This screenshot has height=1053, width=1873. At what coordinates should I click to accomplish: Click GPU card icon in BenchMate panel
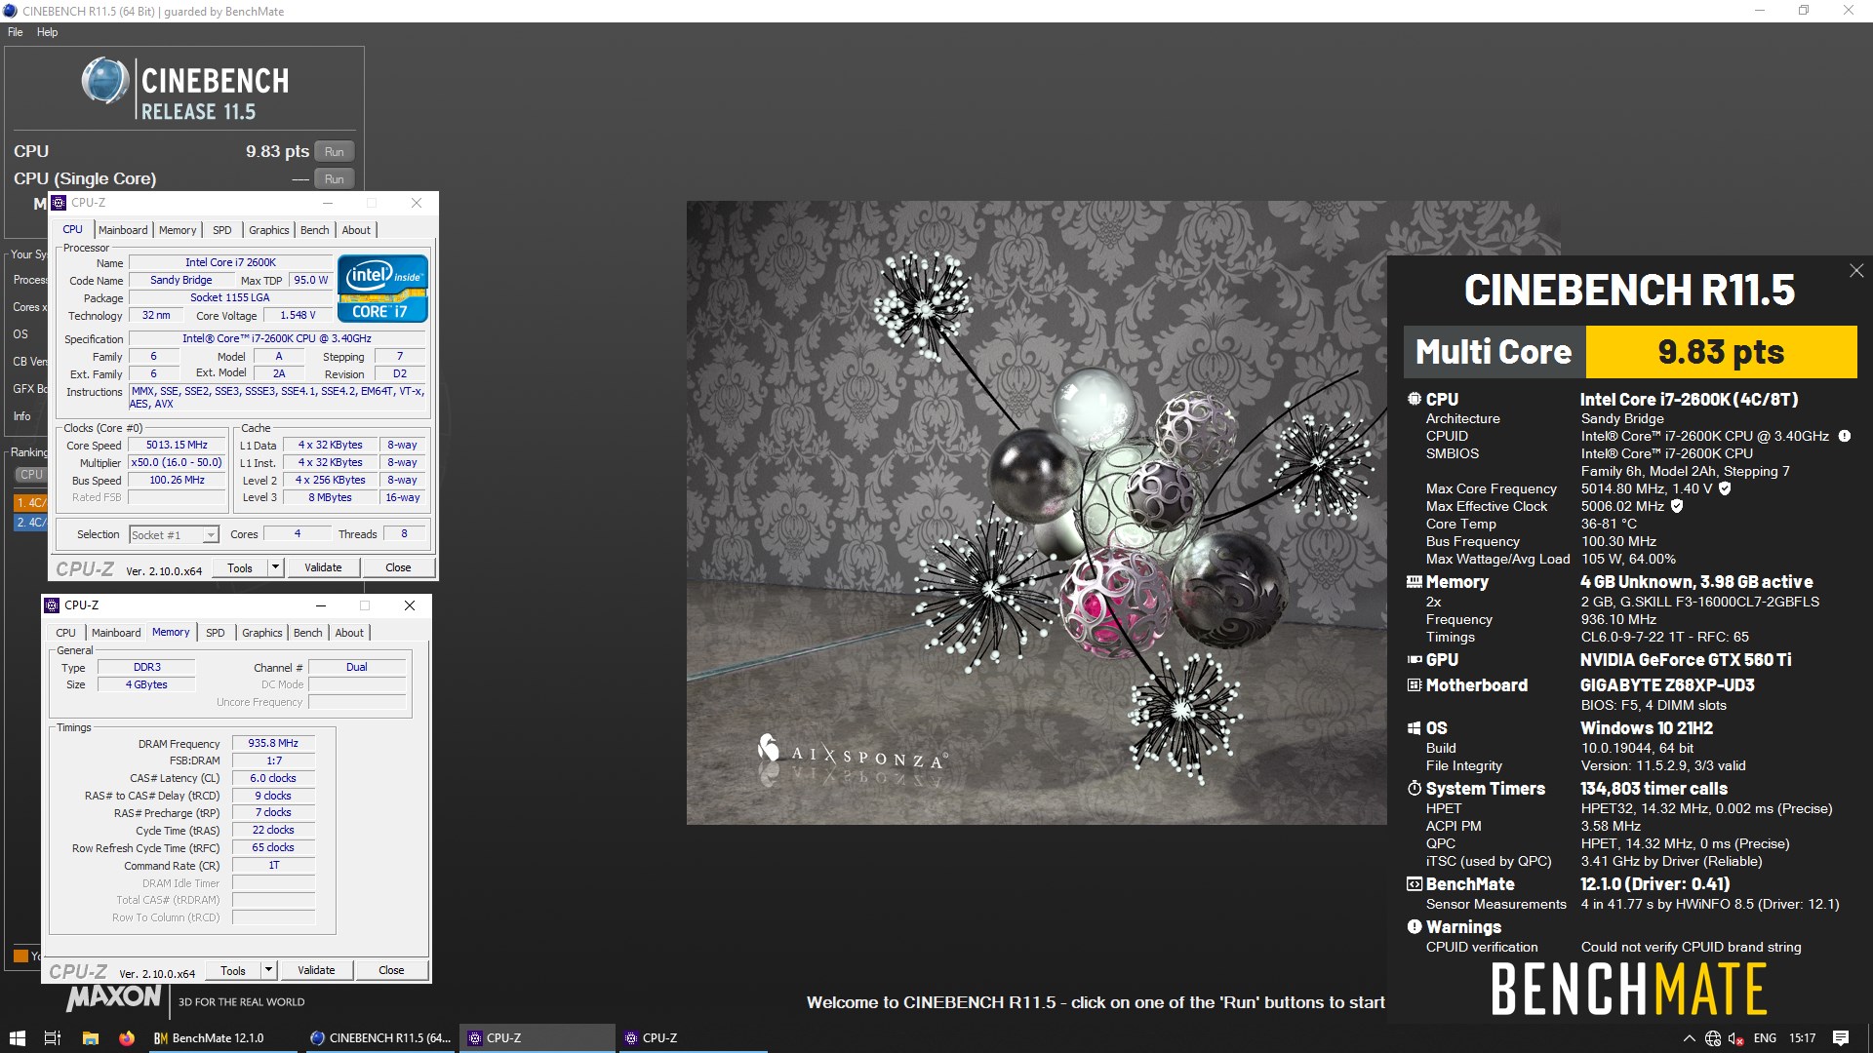[1415, 660]
